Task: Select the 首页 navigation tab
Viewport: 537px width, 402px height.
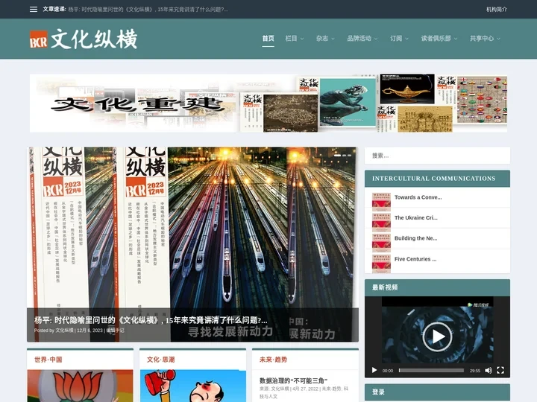Action: point(268,38)
